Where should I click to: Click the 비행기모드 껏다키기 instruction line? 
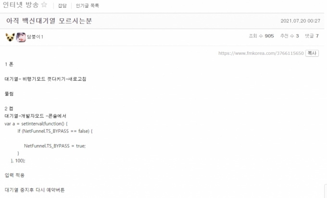(46, 79)
